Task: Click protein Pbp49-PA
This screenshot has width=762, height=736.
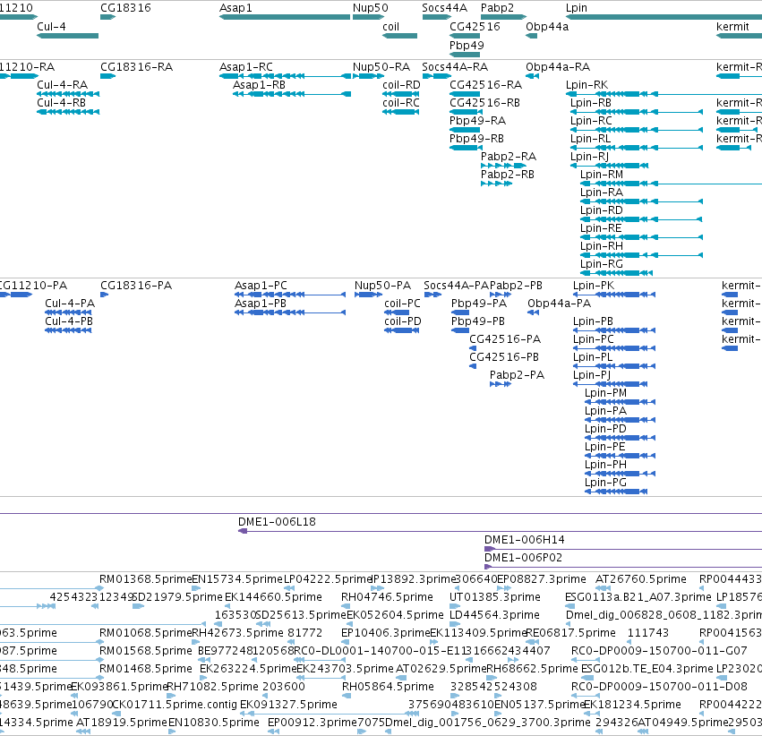Action: (459, 312)
